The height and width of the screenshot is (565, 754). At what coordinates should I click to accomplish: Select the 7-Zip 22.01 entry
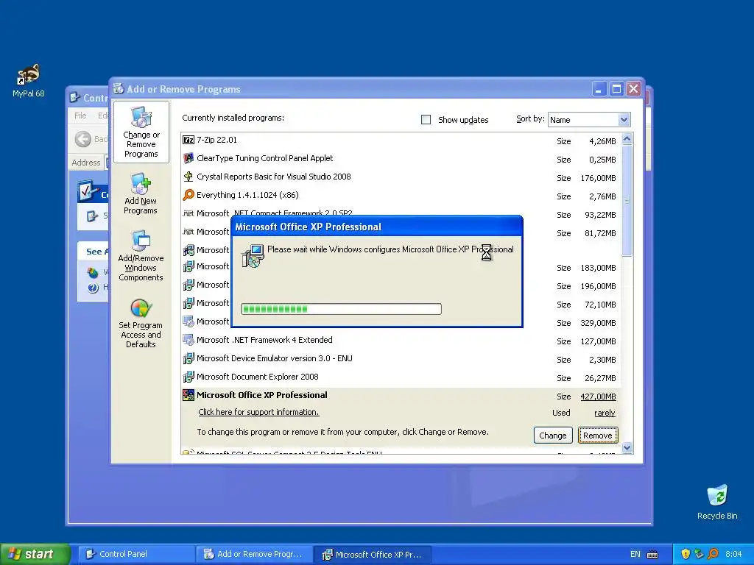tap(401, 141)
